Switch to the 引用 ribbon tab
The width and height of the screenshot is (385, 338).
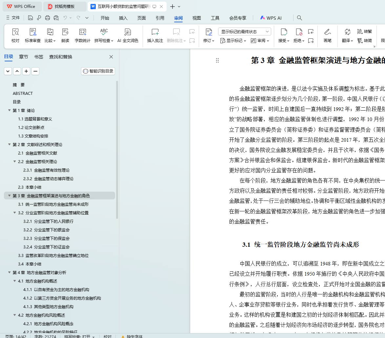160,18
